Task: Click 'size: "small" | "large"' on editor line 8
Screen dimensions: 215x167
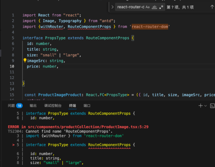Action: click(54, 55)
